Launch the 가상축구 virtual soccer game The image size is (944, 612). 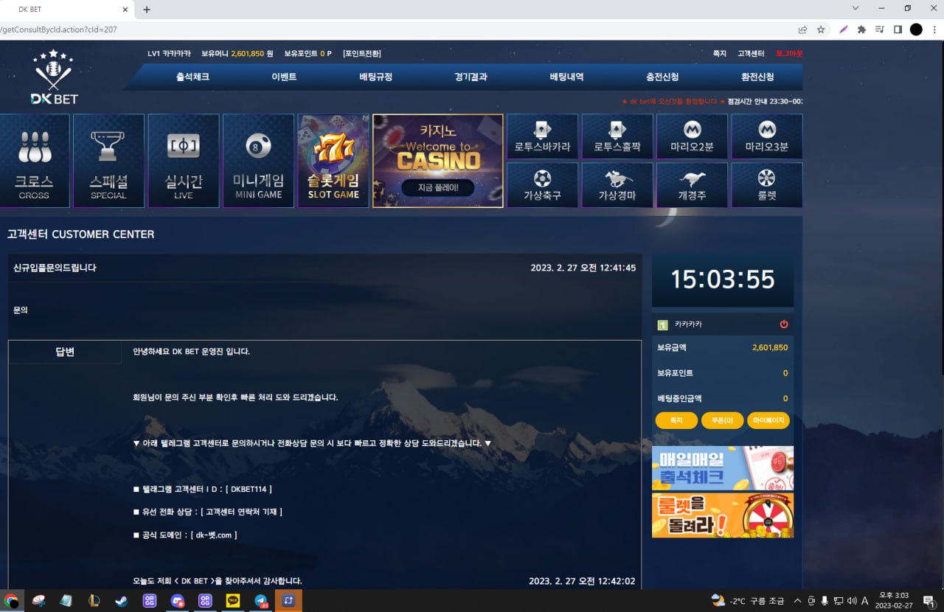(x=542, y=185)
